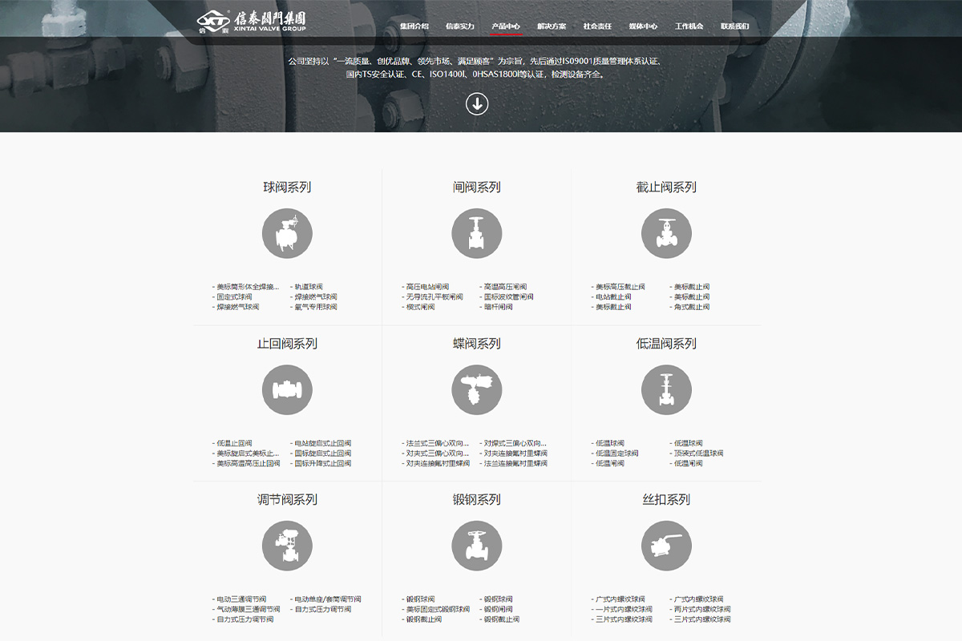This screenshot has height=641, width=962.
Task: Click the 电动三通调节阀 link
Action: 241,599
